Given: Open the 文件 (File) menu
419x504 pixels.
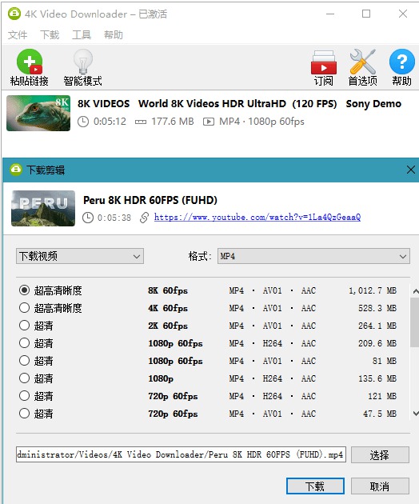Looking at the screenshot, I should 18,34.
